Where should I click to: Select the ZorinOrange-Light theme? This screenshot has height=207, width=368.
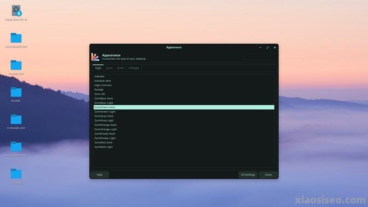tap(184, 129)
